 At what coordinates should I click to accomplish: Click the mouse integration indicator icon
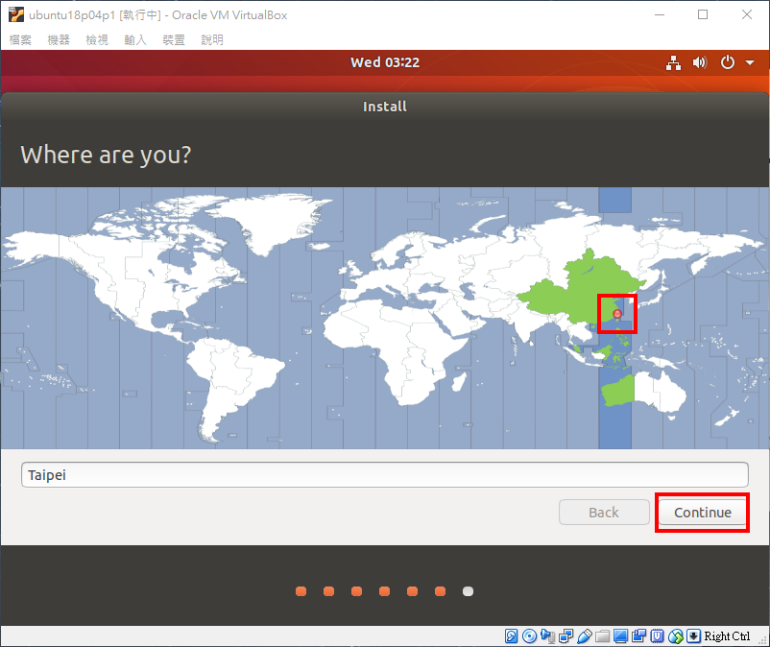coord(676,636)
